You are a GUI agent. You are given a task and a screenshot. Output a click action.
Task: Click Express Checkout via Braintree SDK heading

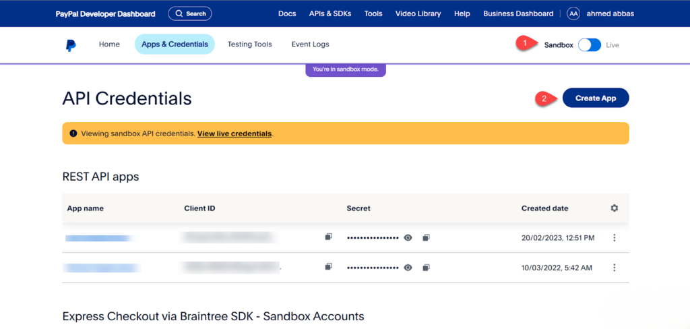(x=214, y=316)
